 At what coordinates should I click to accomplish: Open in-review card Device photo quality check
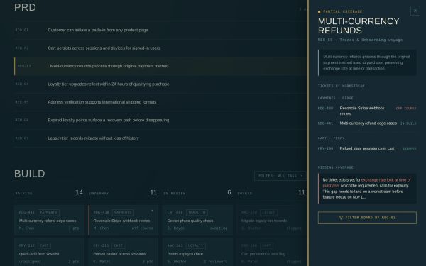tap(197, 220)
